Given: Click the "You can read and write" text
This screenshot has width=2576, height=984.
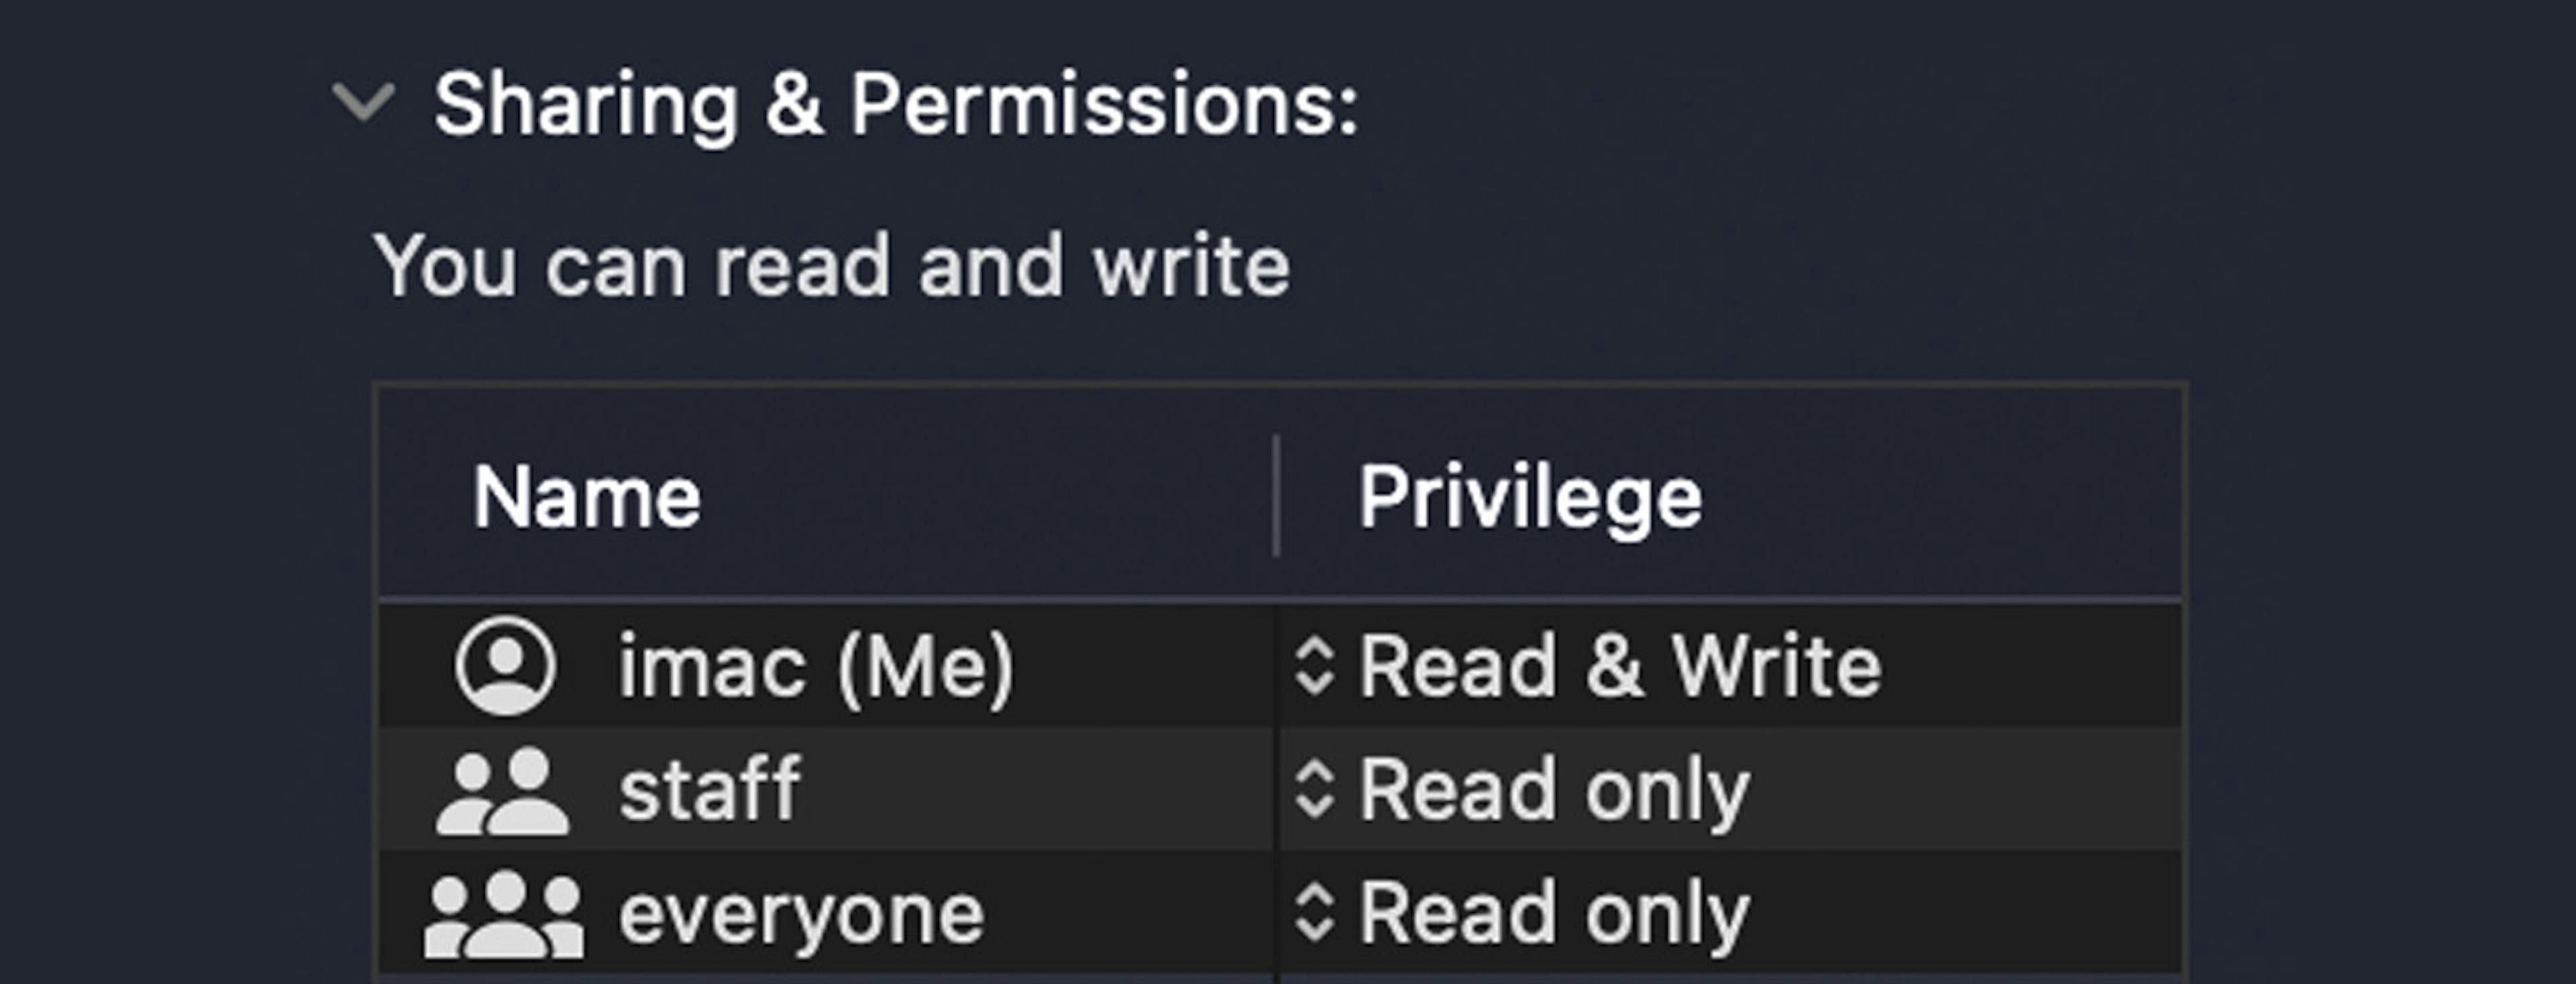Looking at the screenshot, I should pyautogui.click(x=831, y=266).
